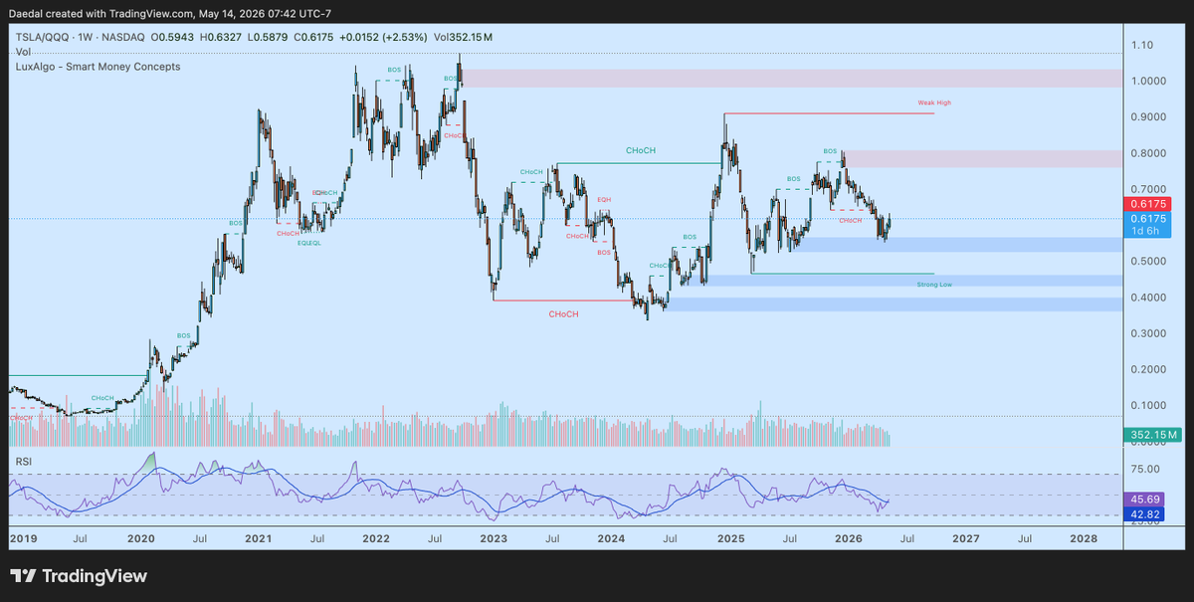This screenshot has height=602, width=1194.
Task: Click the 0.1000 price axis label
Action: (1147, 405)
